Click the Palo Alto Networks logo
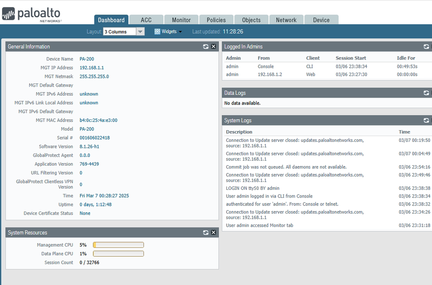 (32, 14)
